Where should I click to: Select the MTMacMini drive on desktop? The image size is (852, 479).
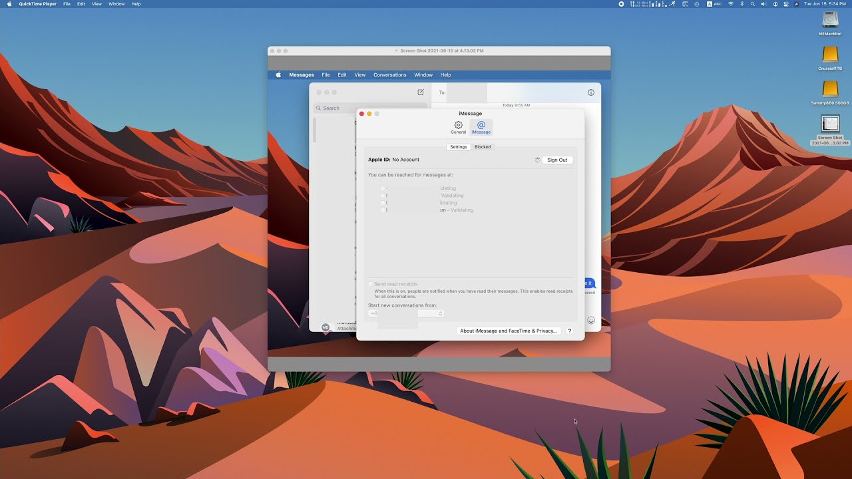point(830,24)
